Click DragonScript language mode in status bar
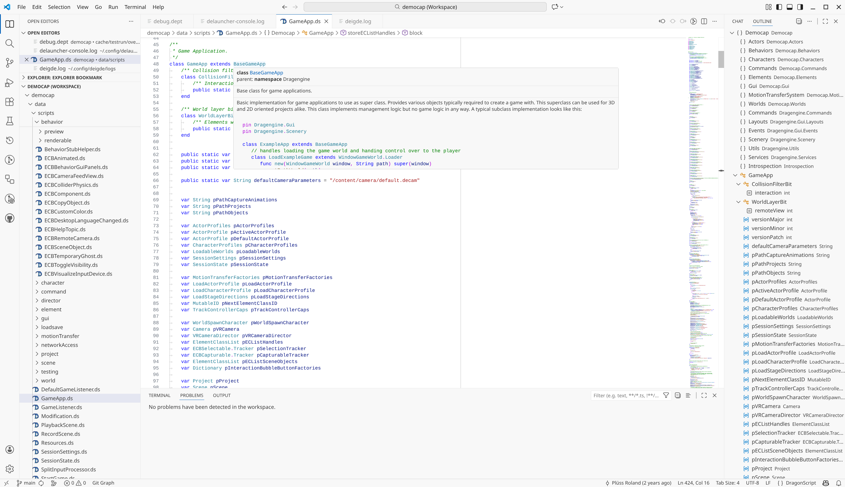The height and width of the screenshot is (487, 845). [x=801, y=483]
